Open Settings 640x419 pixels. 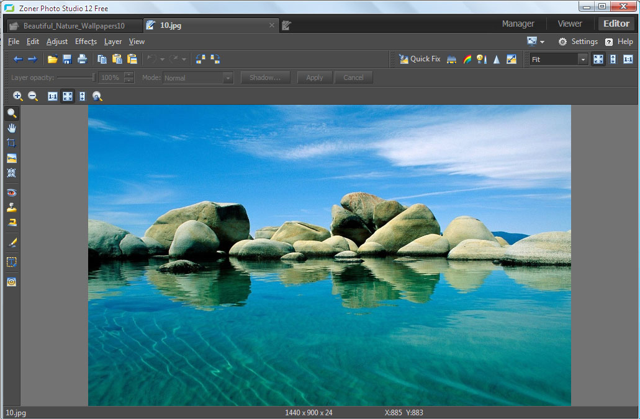tap(578, 42)
